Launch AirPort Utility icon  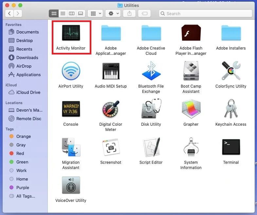[71, 71]
